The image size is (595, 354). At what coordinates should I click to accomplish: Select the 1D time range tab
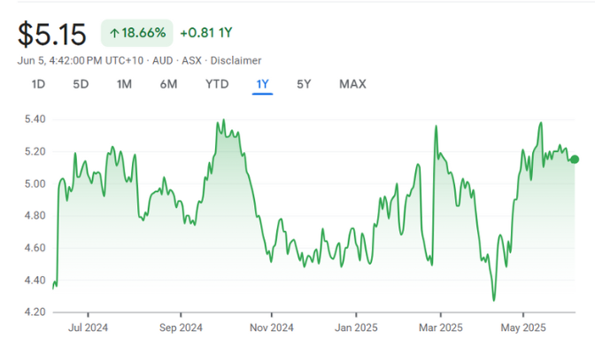[38, 84]
